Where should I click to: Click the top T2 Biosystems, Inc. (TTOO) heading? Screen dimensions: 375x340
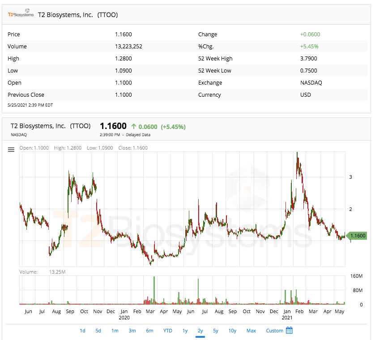pos(78,15)
